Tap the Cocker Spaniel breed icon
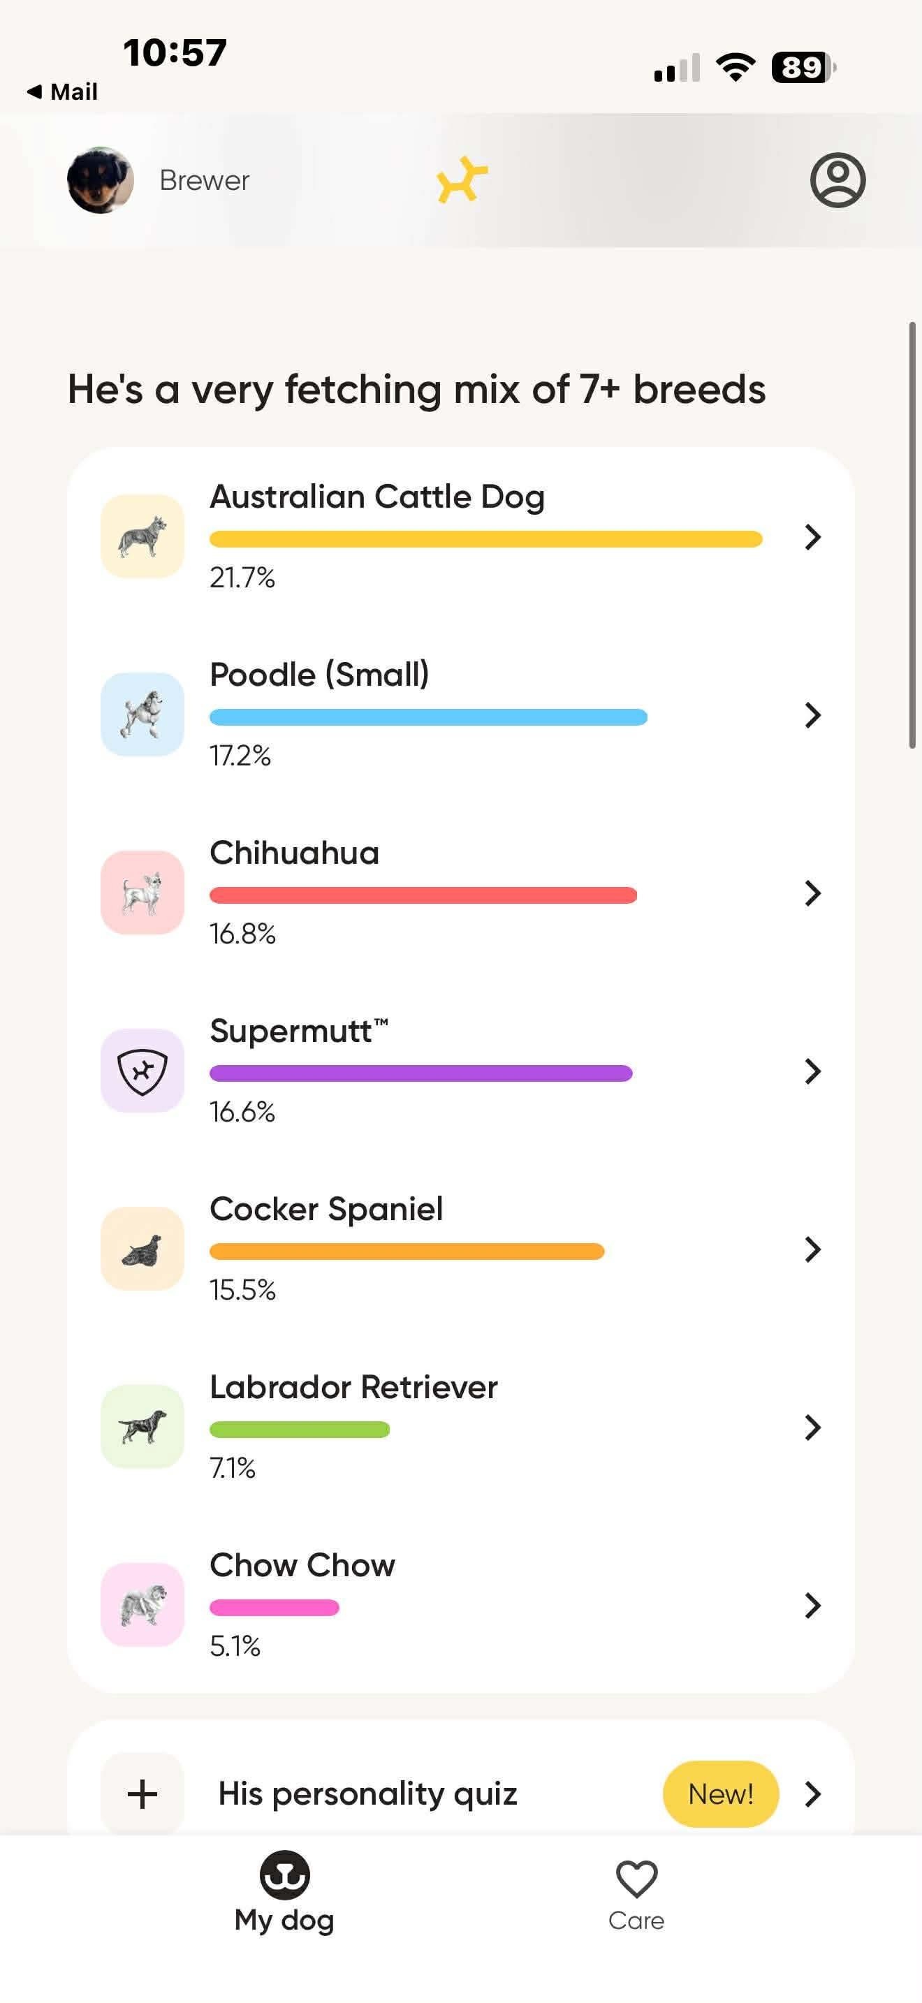This screenshot has height=2003, width=922. point(142,1248)
